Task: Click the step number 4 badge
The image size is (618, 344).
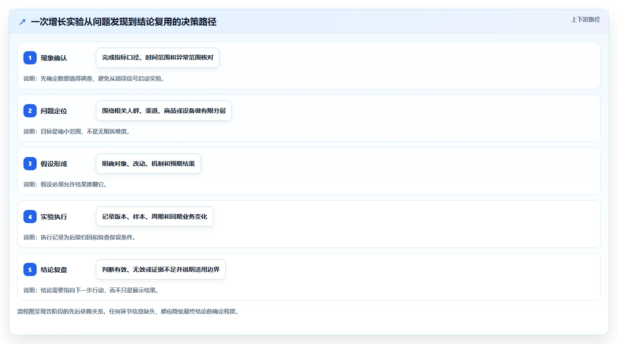Action: click(30, 217)
